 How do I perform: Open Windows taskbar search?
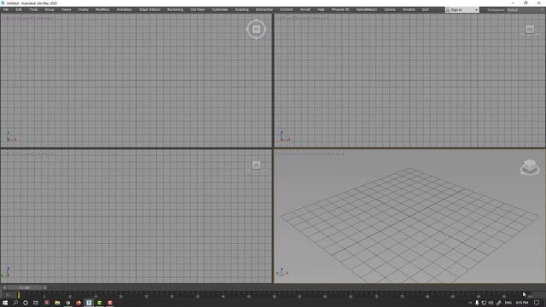click(x=15, y=303)
